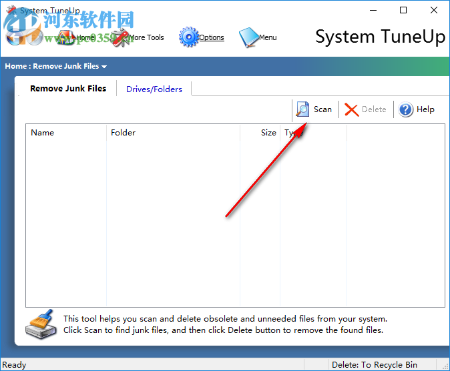Click the forward navigation arrow
Image resolution: width=450 pixels, height=371 pixels.
click(35, 37)
